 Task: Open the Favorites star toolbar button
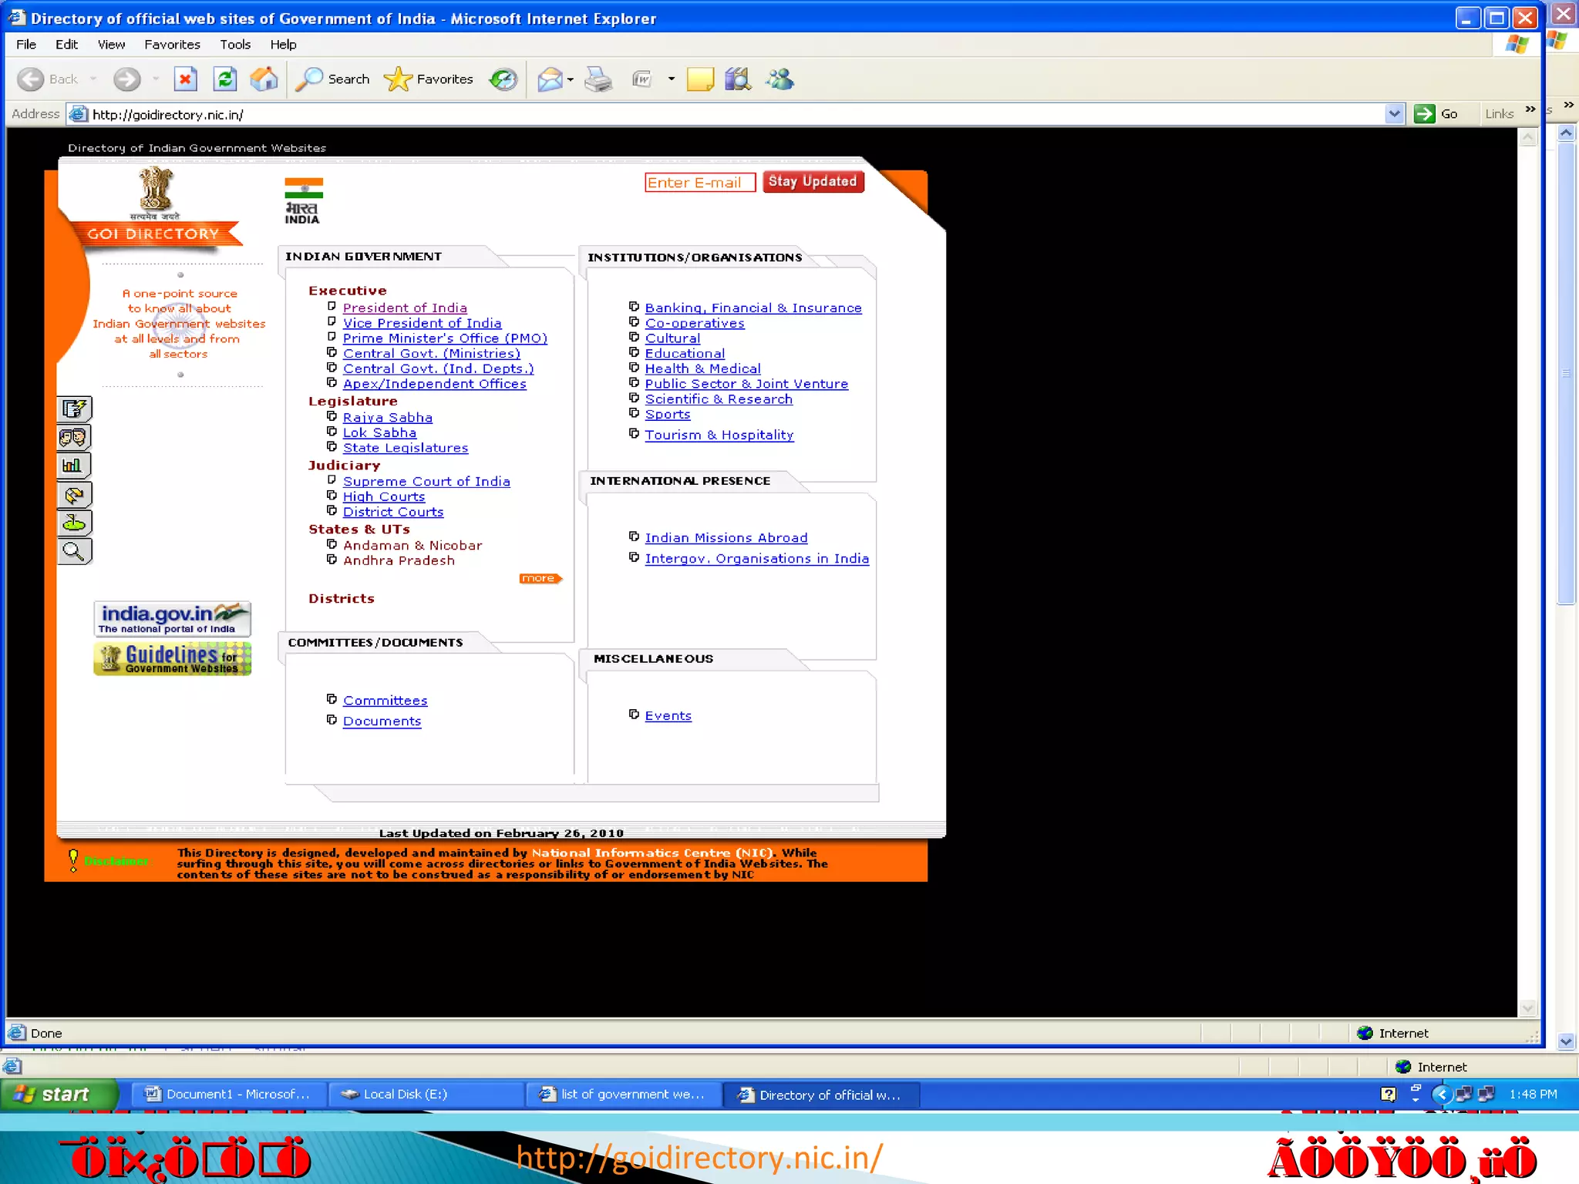tap(429, 79)
